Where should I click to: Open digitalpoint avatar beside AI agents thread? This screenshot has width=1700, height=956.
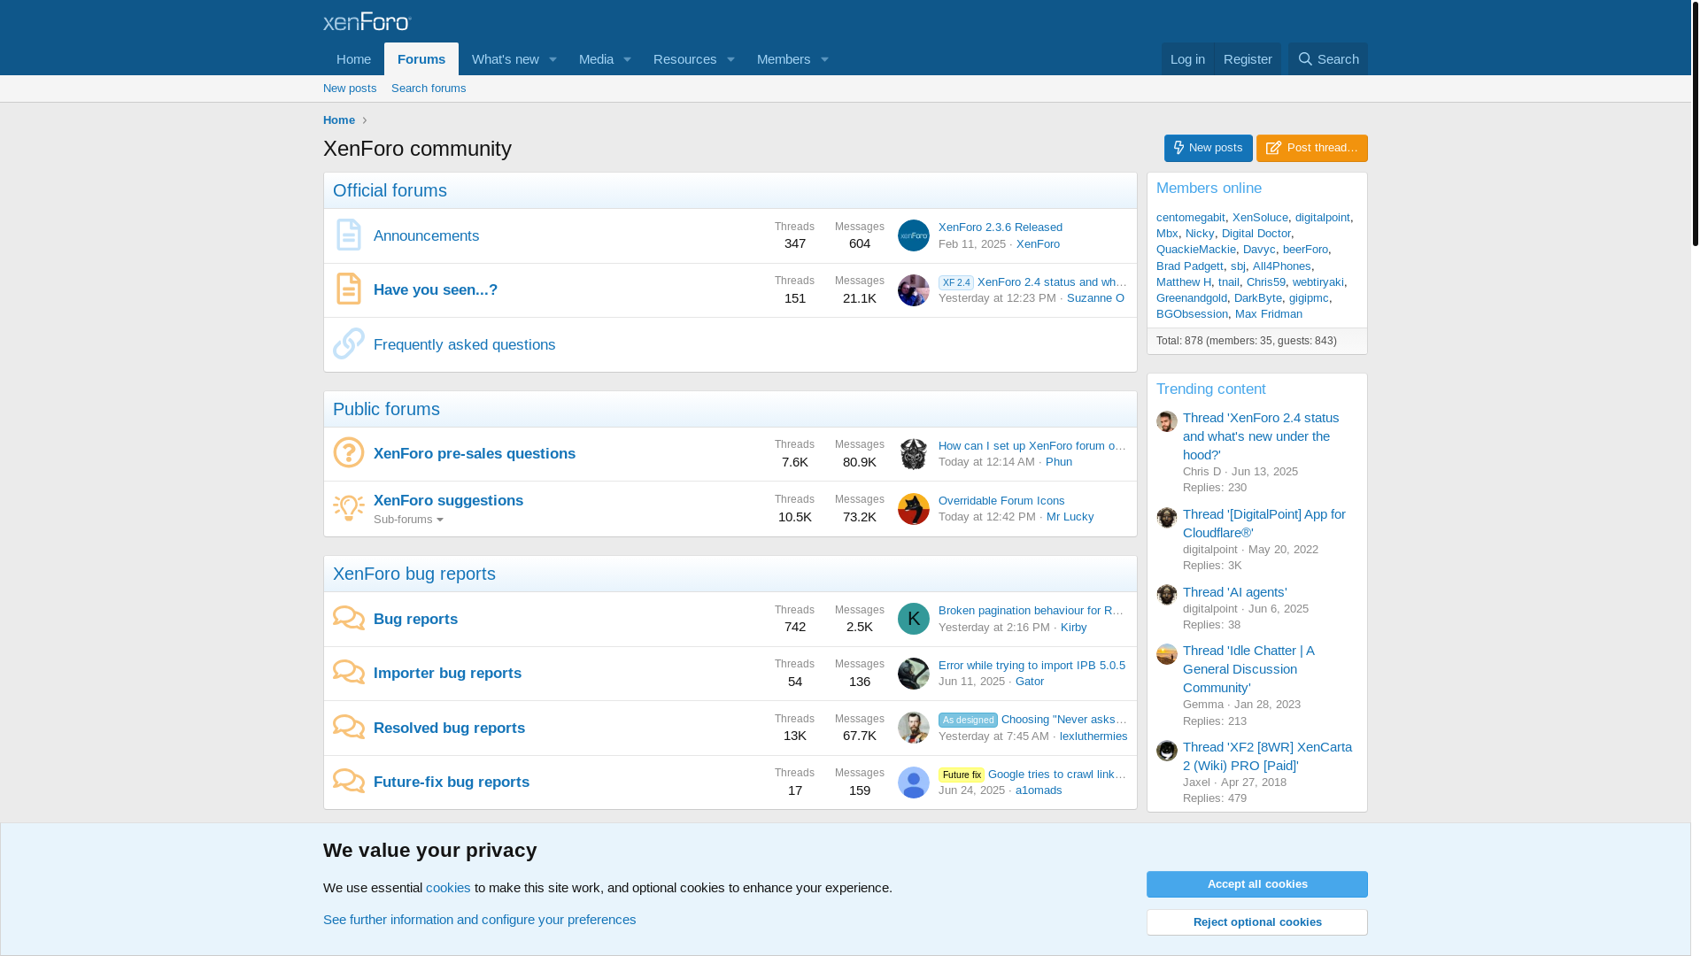tap(1167, 595)
